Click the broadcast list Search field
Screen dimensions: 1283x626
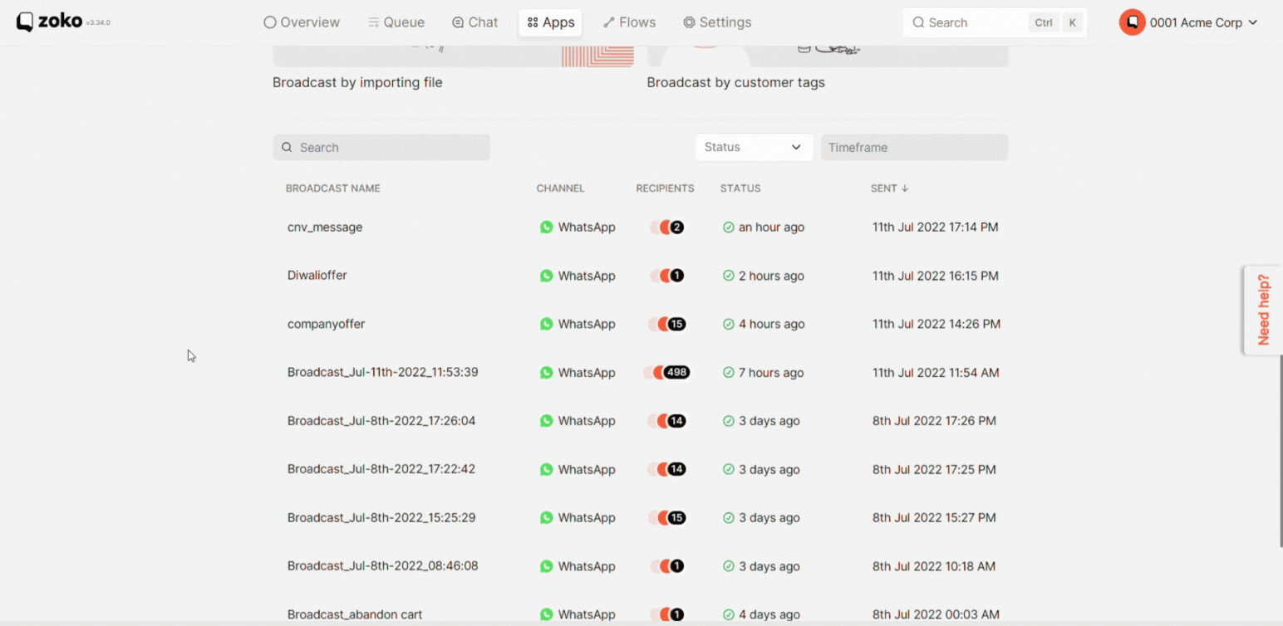381,147
